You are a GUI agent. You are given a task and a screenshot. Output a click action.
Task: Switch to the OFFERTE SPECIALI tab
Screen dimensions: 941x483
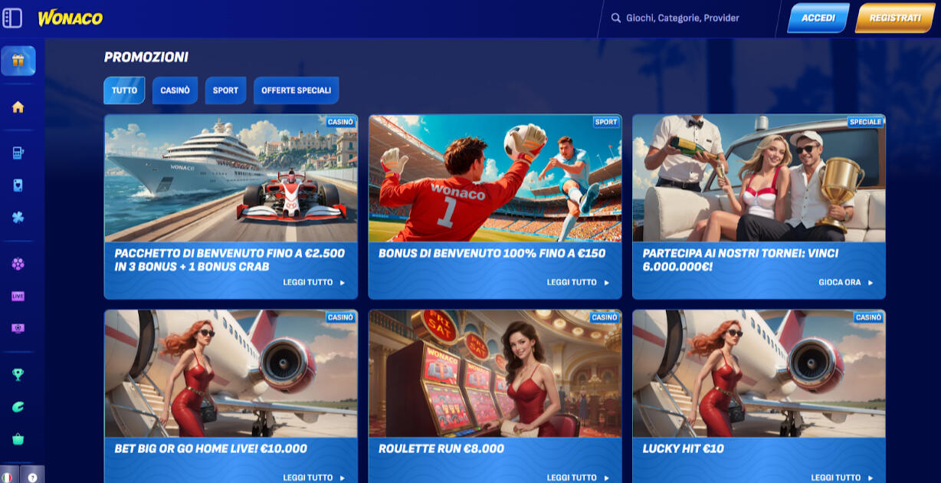coord(296,90)
